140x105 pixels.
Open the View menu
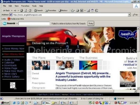tap(17, 6)
